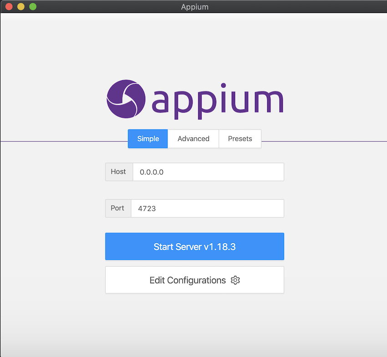Switch to the Simple tab

pyautogui.click(x=148, y=139)
